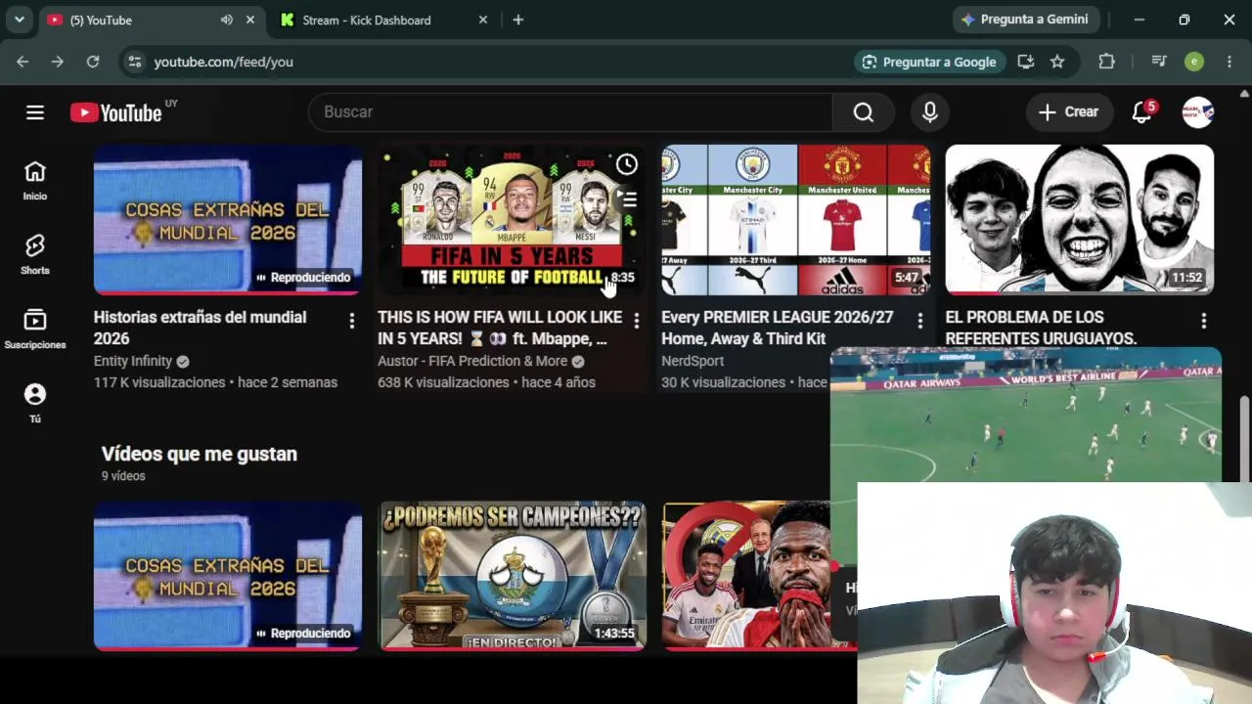Click the 117 K visualizaciones text
Screen dimensions: 1252x704
coord(159,382)
